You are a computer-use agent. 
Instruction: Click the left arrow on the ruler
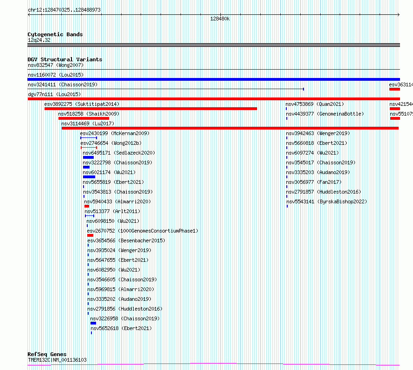click(29, 15)
